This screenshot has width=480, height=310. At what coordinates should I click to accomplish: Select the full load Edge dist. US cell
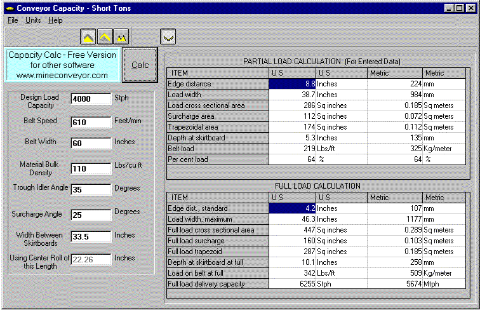pyautogui.click(x=292, y=208)
